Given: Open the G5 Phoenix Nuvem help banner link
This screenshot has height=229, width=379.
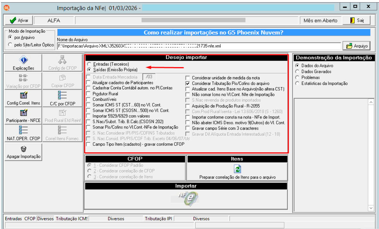Looking at the screenshot, I should 213,32.
